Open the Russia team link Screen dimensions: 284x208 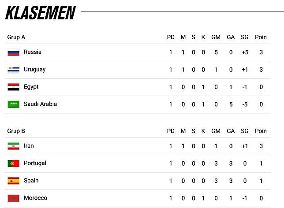(x=33, y=52)
